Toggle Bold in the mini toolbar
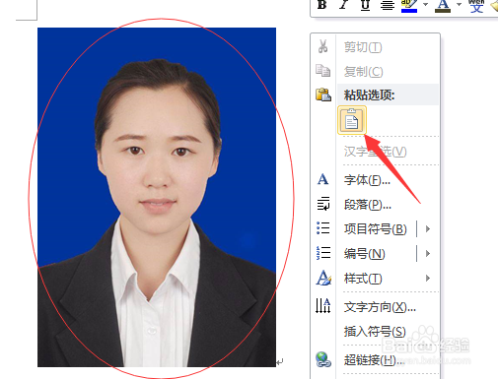498x379 pixels. coord(322,5)
